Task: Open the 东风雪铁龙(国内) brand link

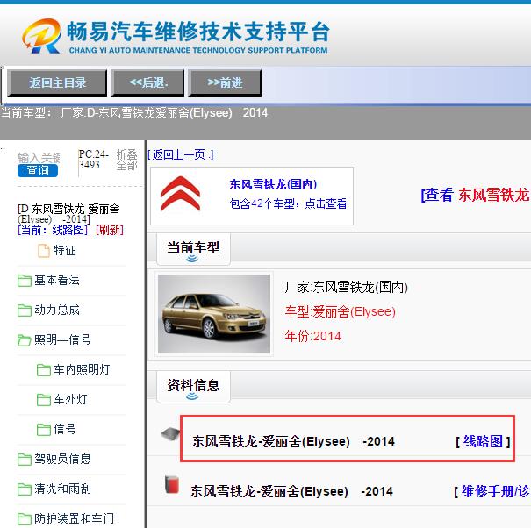Action: click(x=273, y=184)
